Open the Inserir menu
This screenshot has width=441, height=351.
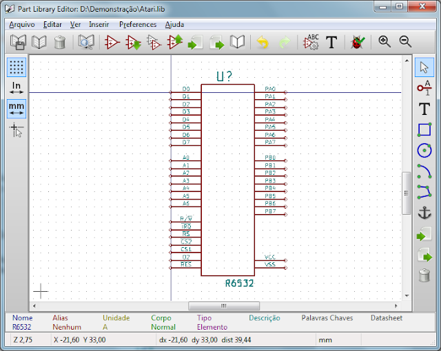(x=99, y=24)
